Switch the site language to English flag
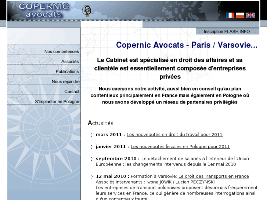This screenshot has width=267, height=200. (250, 15)
